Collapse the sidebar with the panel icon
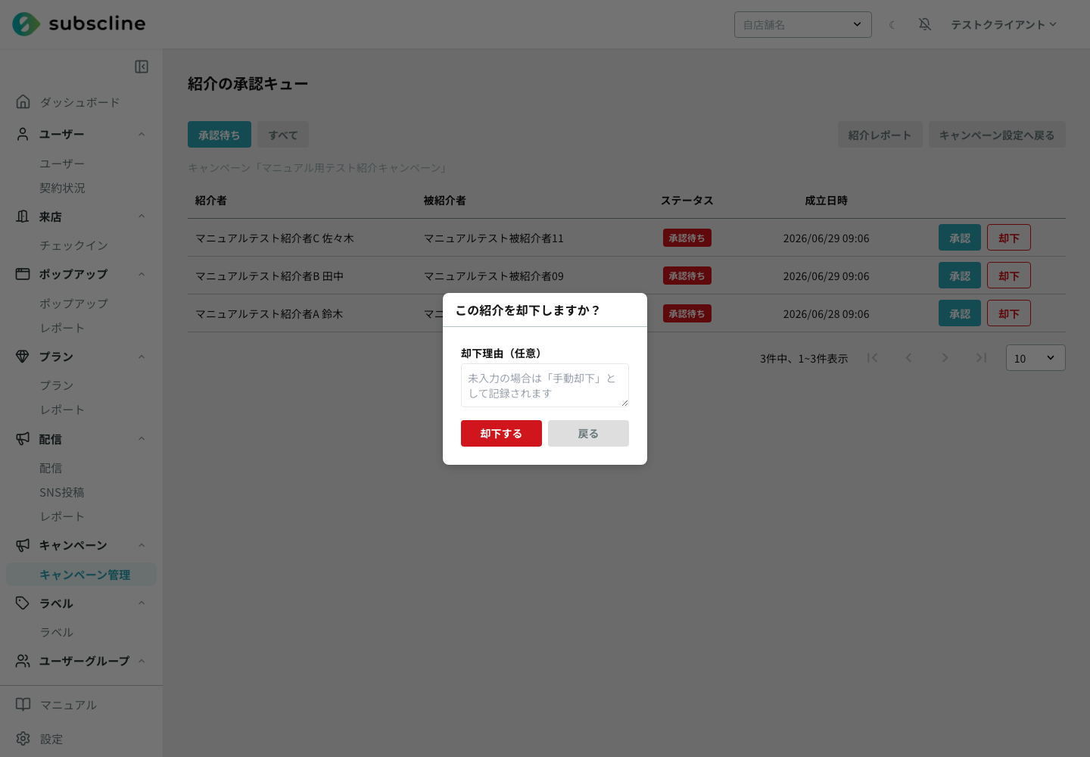 (142, 67)
